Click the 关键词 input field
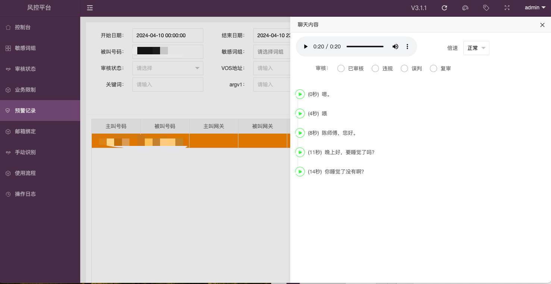 [168, 84]
